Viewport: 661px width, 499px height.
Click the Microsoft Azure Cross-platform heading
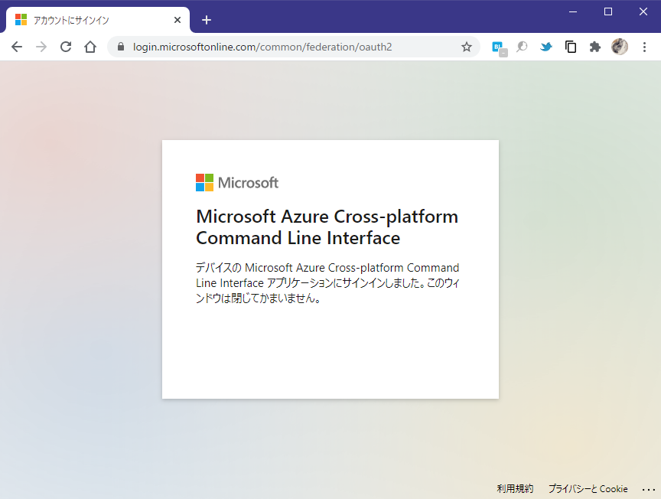click(x=327, y=227)
